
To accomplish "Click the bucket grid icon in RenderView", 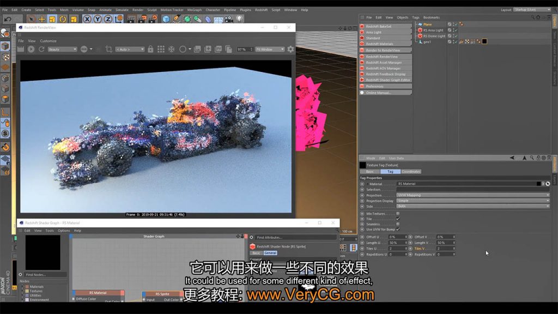I will (161, 49).
